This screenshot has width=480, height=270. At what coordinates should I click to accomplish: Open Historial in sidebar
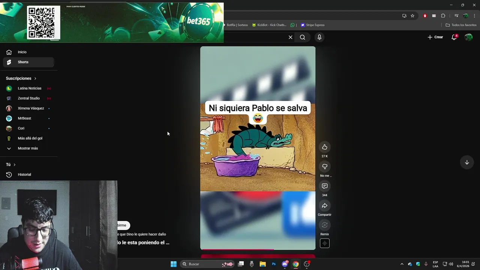tap(28, 174)
